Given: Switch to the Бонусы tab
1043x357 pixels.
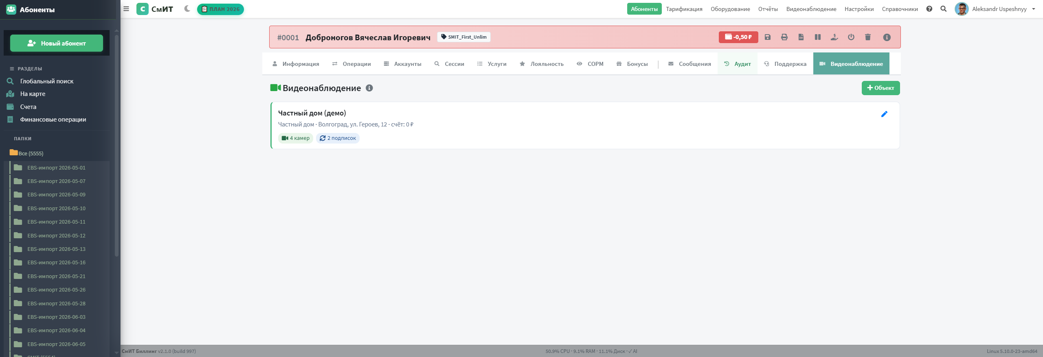Looking at the screenshot, I should click(632, 64).
